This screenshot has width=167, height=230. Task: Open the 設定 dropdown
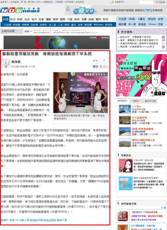[x=119, y=2]
